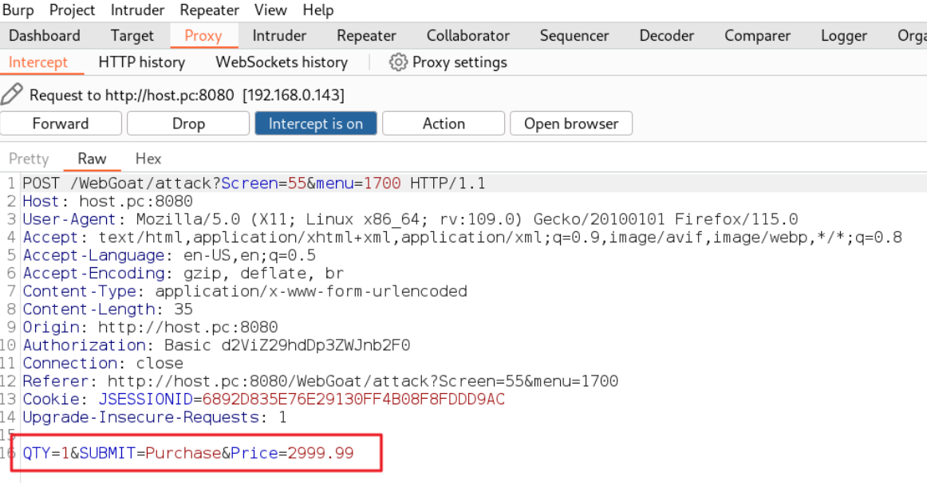Open the Intruder main tab
927x484 pixels.
tap(279, 35)
